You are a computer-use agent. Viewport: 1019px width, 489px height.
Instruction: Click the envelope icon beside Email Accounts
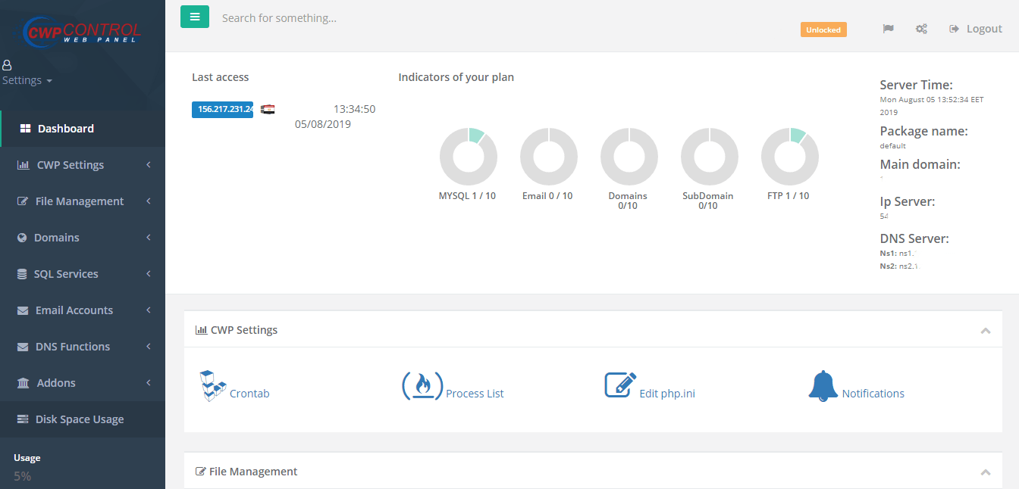coord(23,310)
